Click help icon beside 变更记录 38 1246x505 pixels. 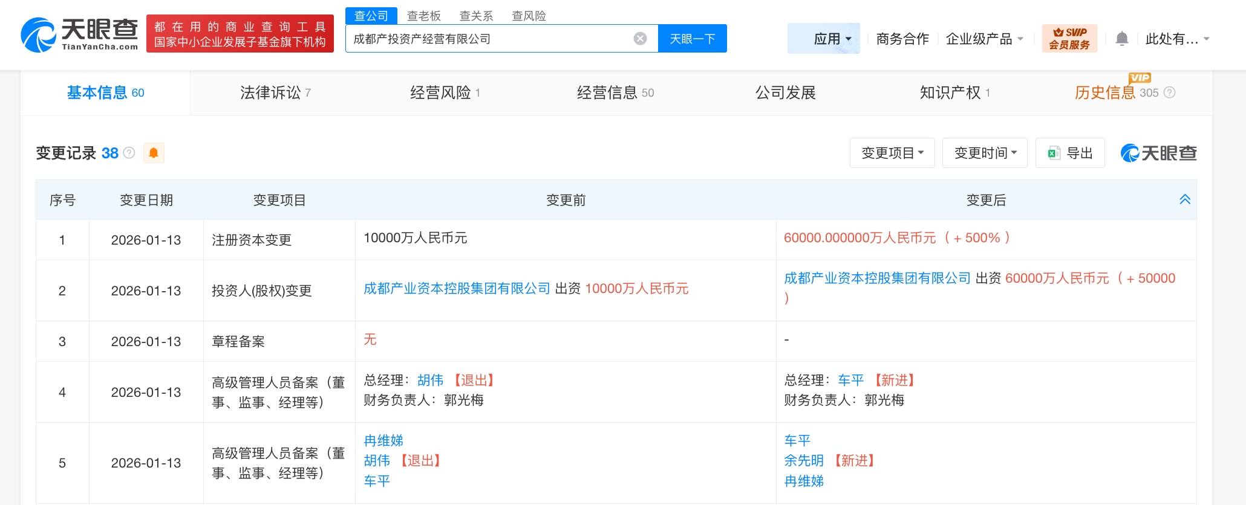[x=129, y=153]
